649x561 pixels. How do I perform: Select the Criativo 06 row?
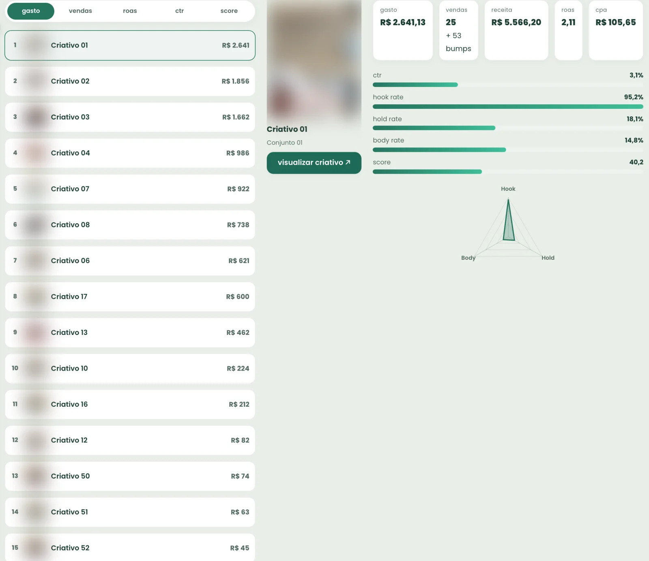click(130, 261)
